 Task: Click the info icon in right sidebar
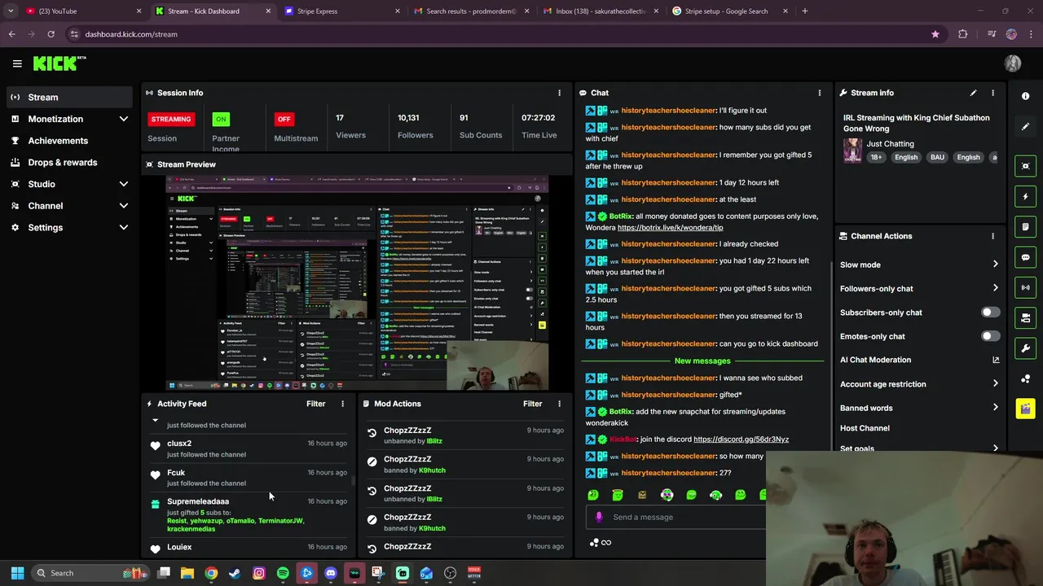(x=1025, y=96)
